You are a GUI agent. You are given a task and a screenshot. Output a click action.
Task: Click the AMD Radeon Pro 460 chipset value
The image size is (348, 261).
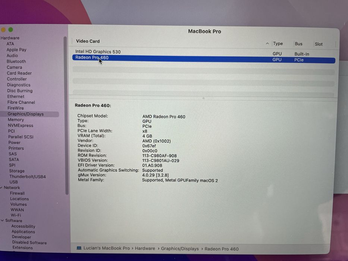pos(164,117)
